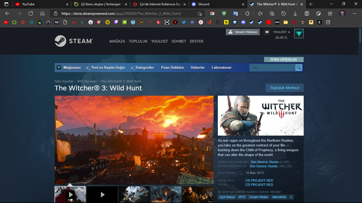Open the Discord bookmark icon
362x203 pixels.
243,22
